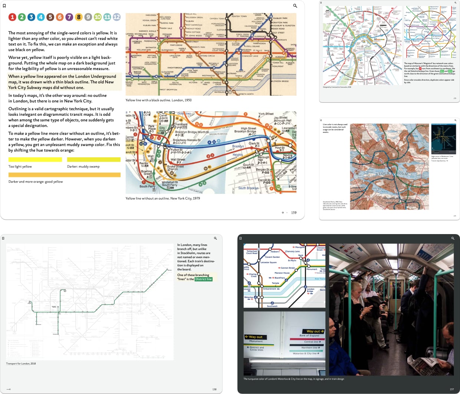460x394 pixels.
Task: Bookmark the dark Waterloo & City page
Action: click(240, 238)
